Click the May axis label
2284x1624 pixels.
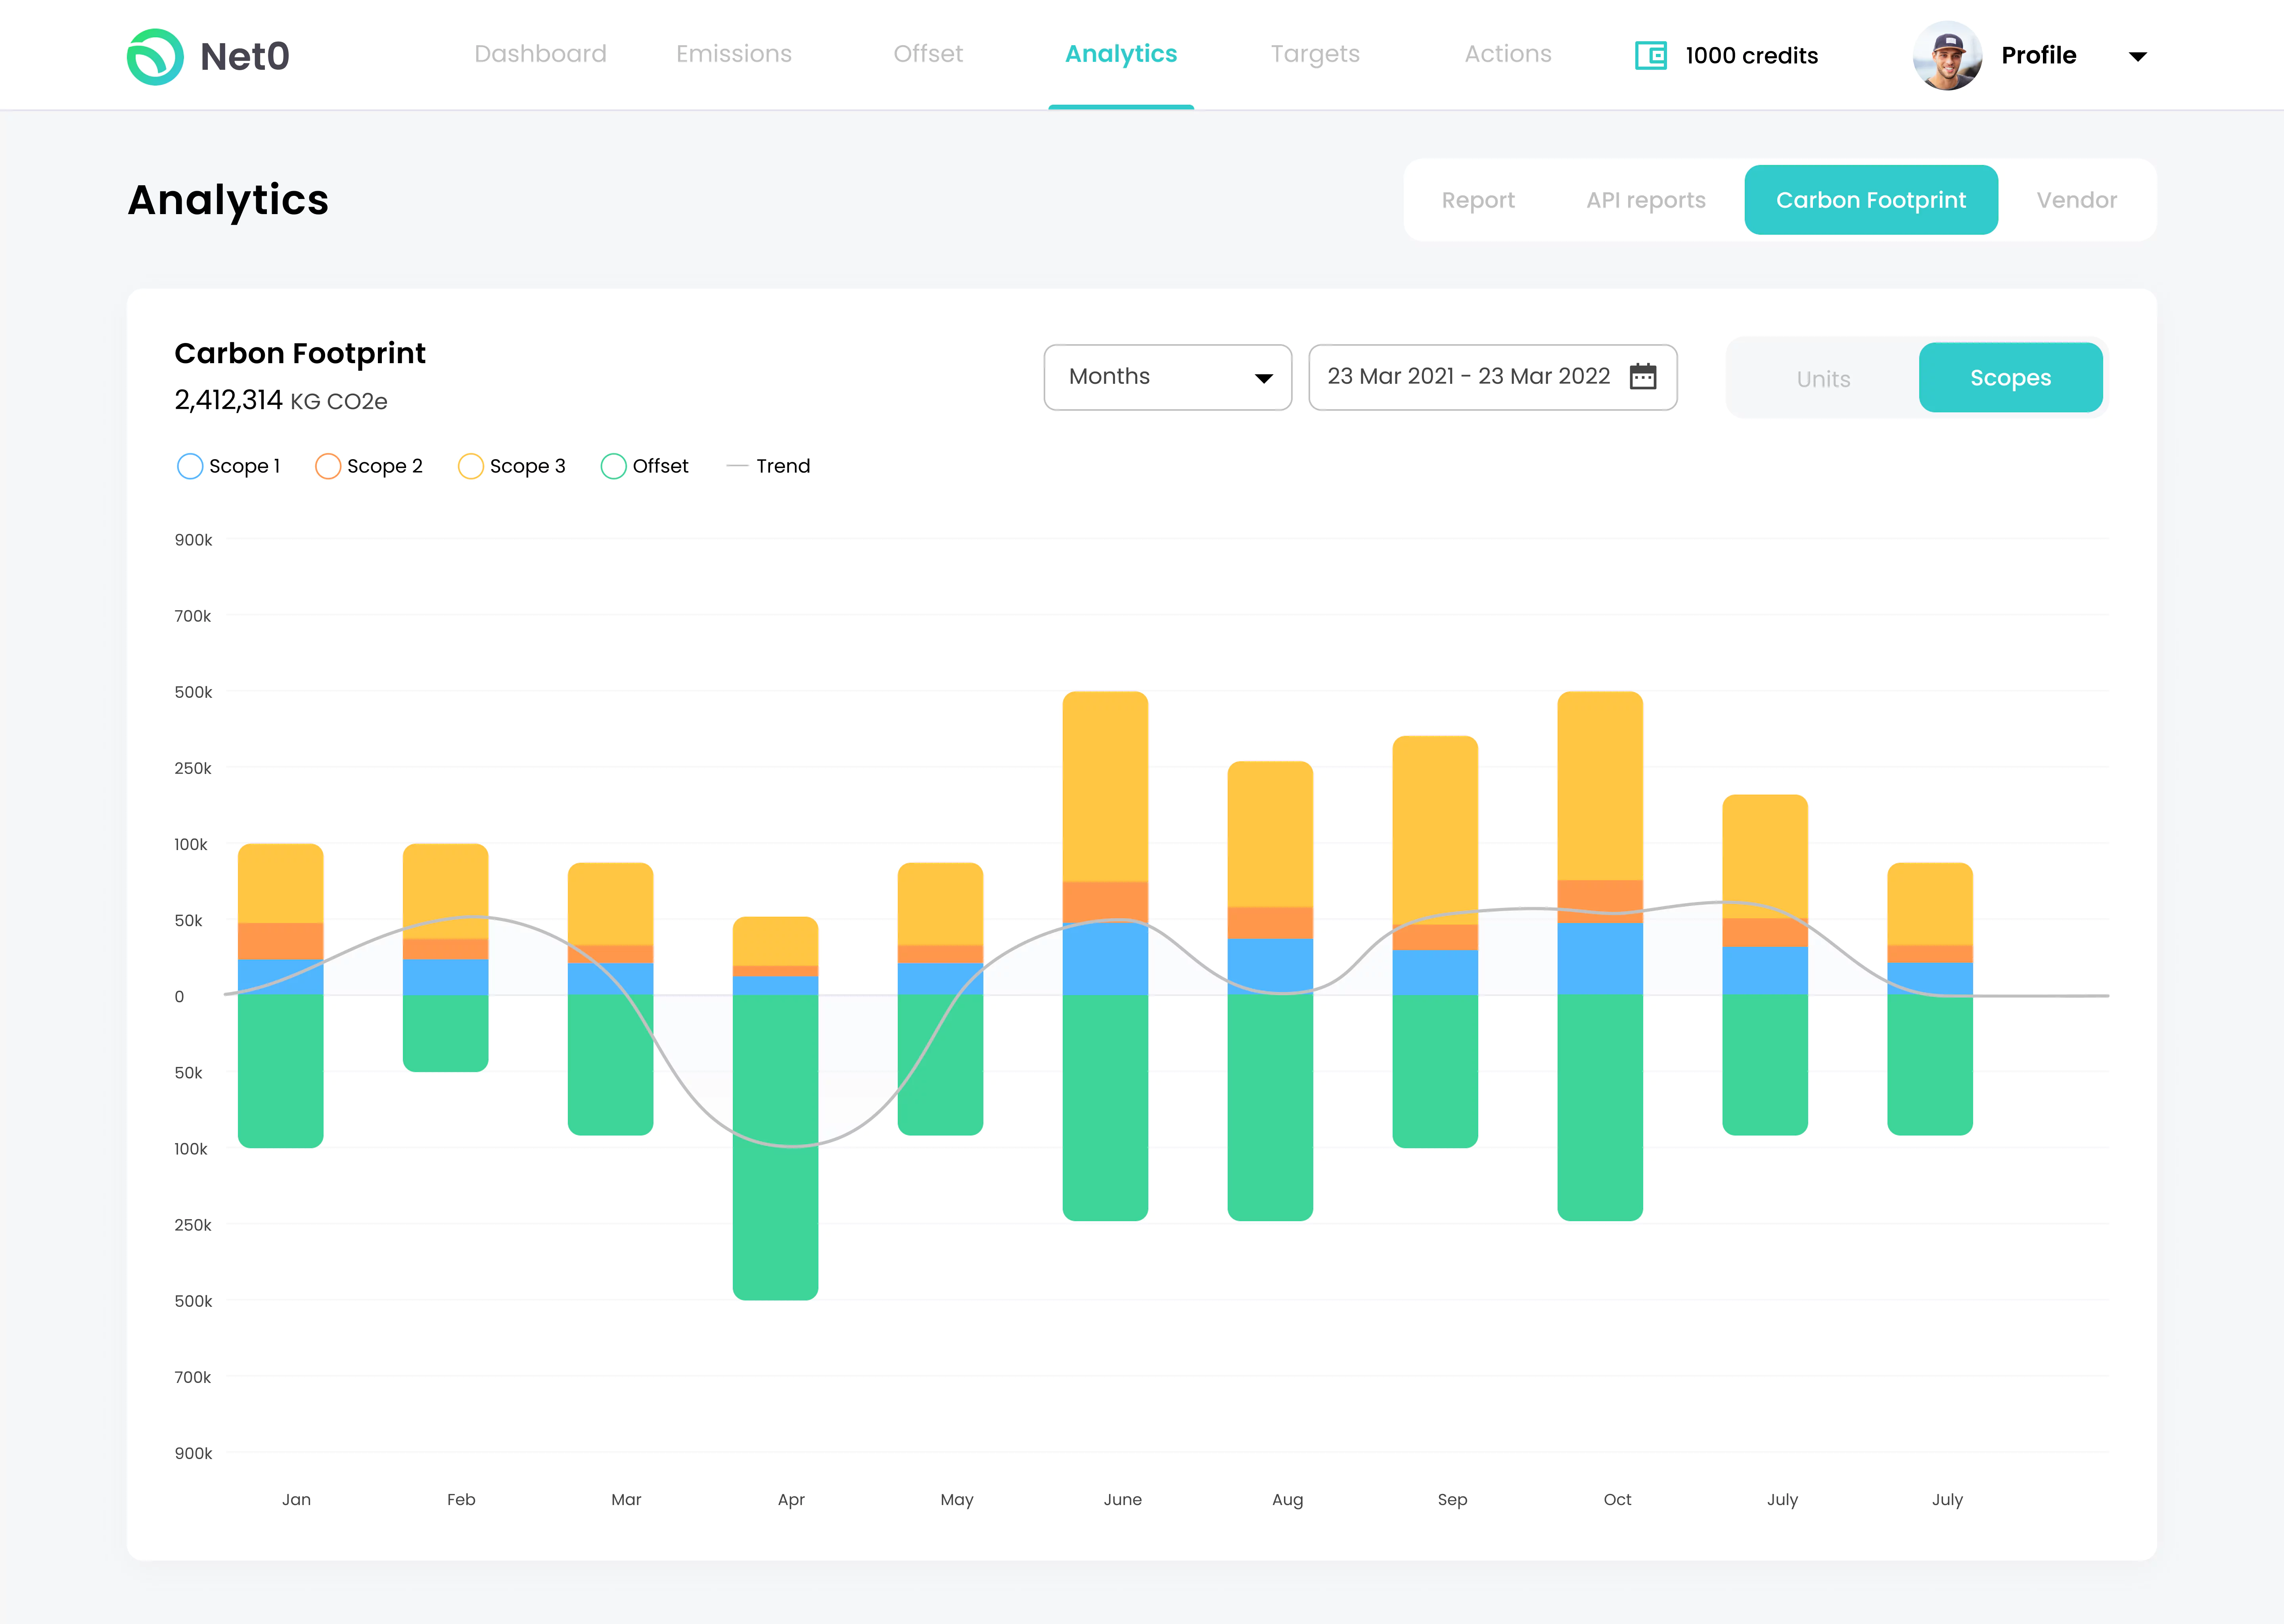coord(956,1500)
